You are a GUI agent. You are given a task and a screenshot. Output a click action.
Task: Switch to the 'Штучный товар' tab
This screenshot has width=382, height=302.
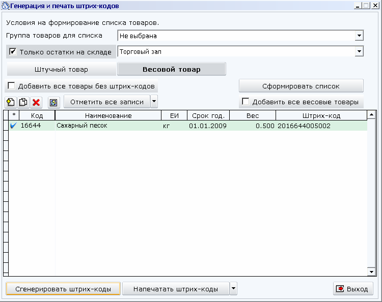tap(61, 69)
